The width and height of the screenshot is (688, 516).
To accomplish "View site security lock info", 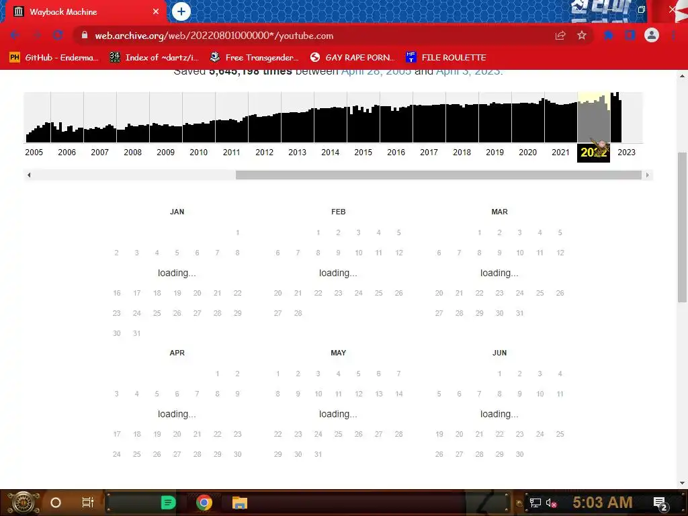I will [x=85, y=35].
